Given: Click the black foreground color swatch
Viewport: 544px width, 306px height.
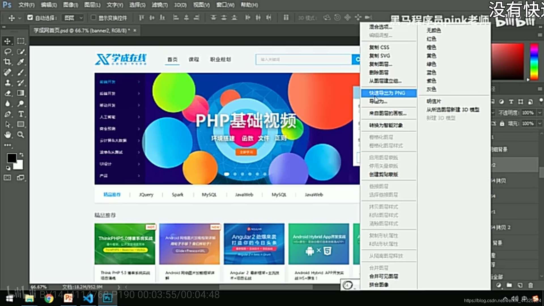Looking at the screenshot, I should (11, 158).
